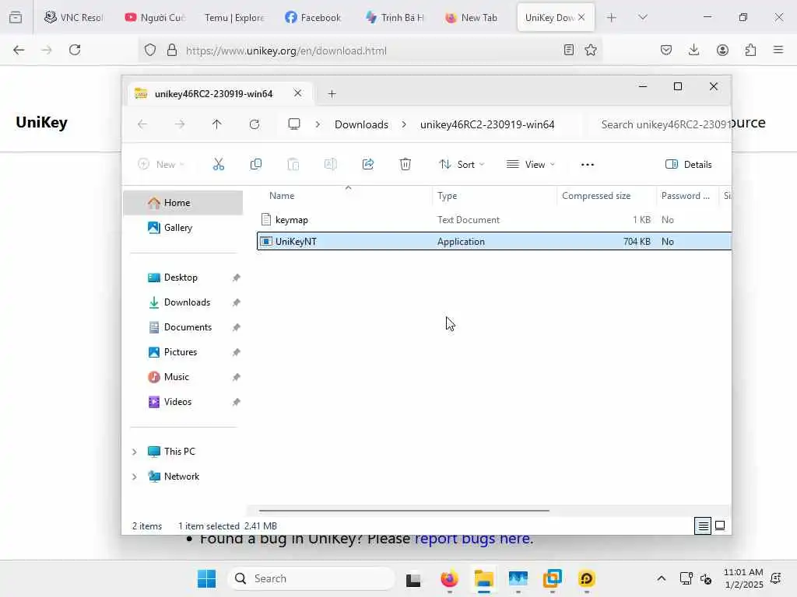
Task: Click the Share icon in Explorer toolbar
Action: (x=368, y=164)
